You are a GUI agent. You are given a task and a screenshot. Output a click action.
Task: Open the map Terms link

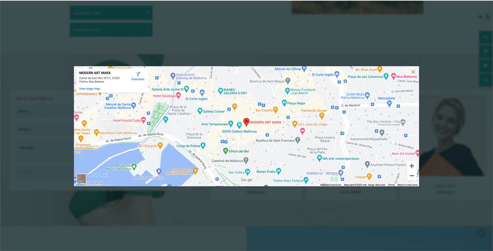click(x=391, y=185)
